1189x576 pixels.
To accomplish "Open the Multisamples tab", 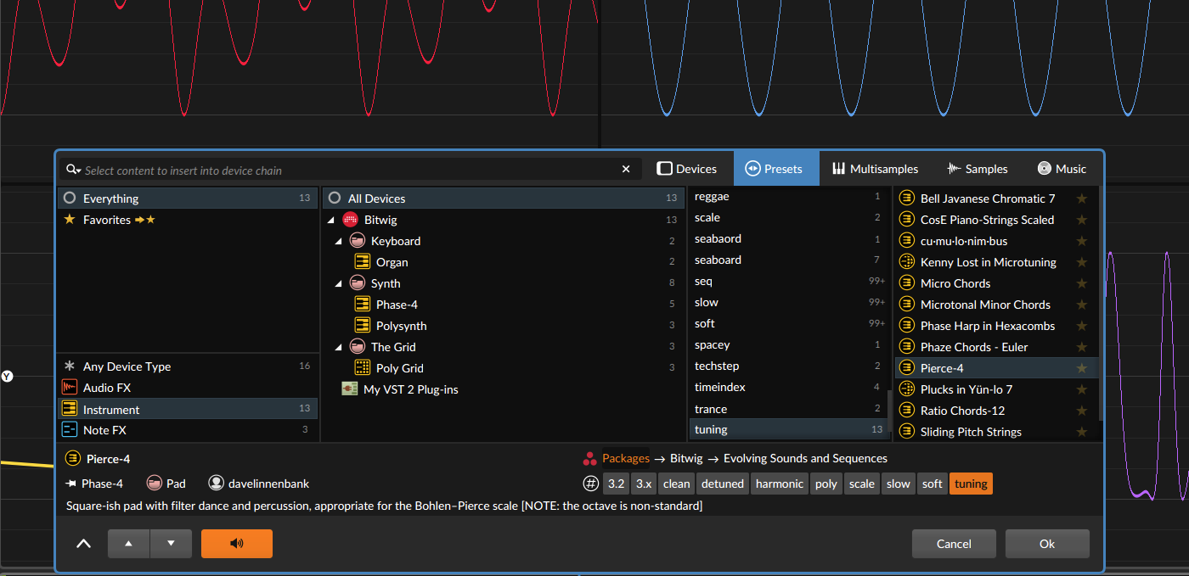I will pos(876,169).
